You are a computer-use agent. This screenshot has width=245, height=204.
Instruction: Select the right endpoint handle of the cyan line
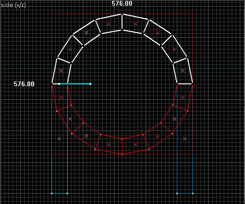[90, 84]
